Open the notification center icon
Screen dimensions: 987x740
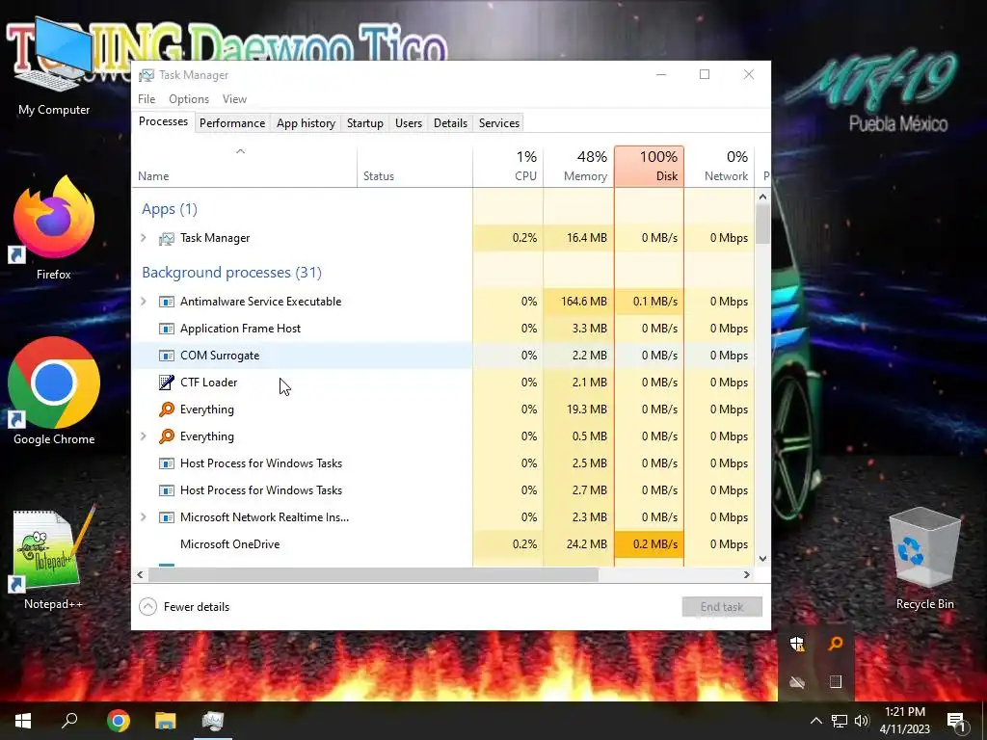(x=956, y=723)
